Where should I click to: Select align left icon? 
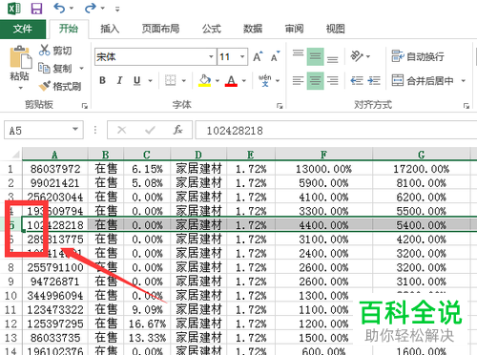[298, 80]
